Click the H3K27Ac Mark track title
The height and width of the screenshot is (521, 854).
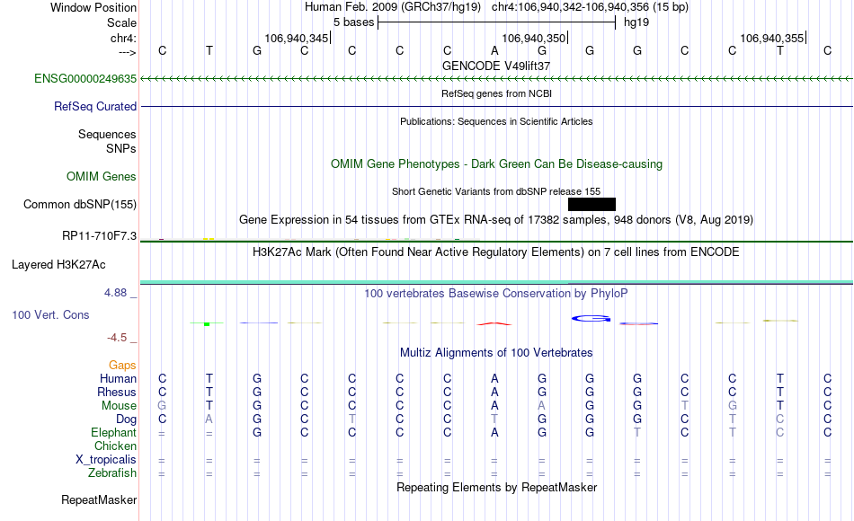click(496, 252)
